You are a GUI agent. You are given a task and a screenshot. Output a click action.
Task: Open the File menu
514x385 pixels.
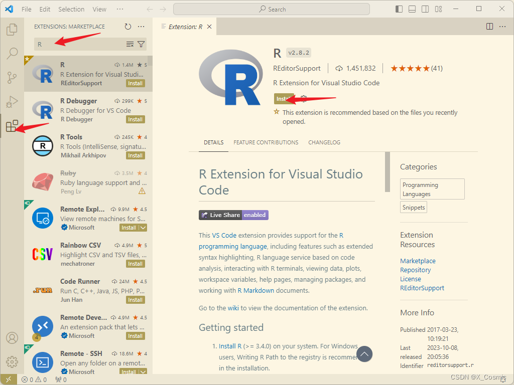27,9
